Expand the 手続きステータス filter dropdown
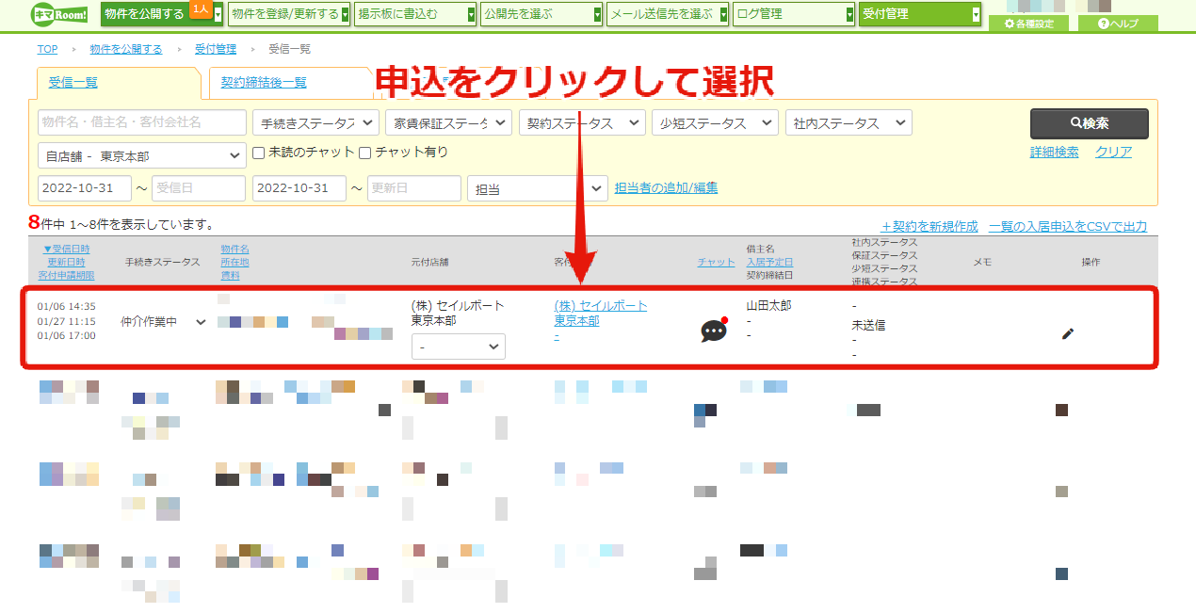 pos(316,122)
